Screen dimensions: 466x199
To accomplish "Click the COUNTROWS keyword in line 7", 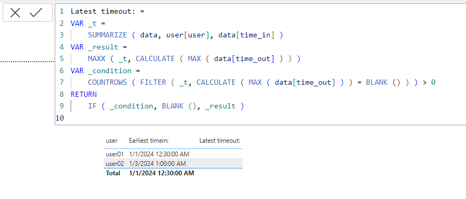I will tap(107, 82).
